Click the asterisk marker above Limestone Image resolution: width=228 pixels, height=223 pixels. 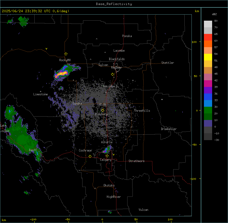click(40, 92)
